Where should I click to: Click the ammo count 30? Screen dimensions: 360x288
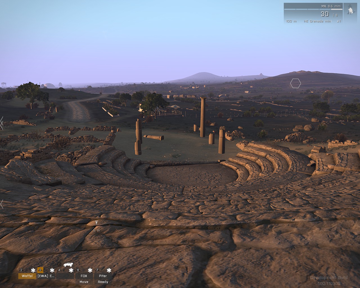pyautogui.click(x=325, y=14)
